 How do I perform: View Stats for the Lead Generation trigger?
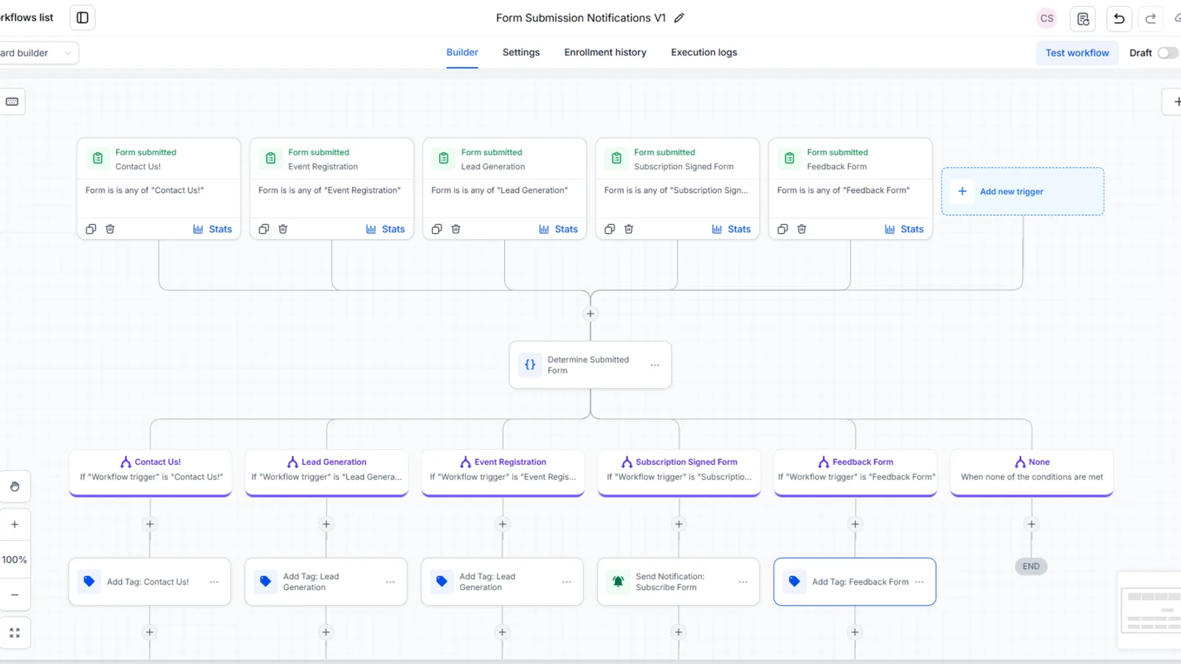558,229
